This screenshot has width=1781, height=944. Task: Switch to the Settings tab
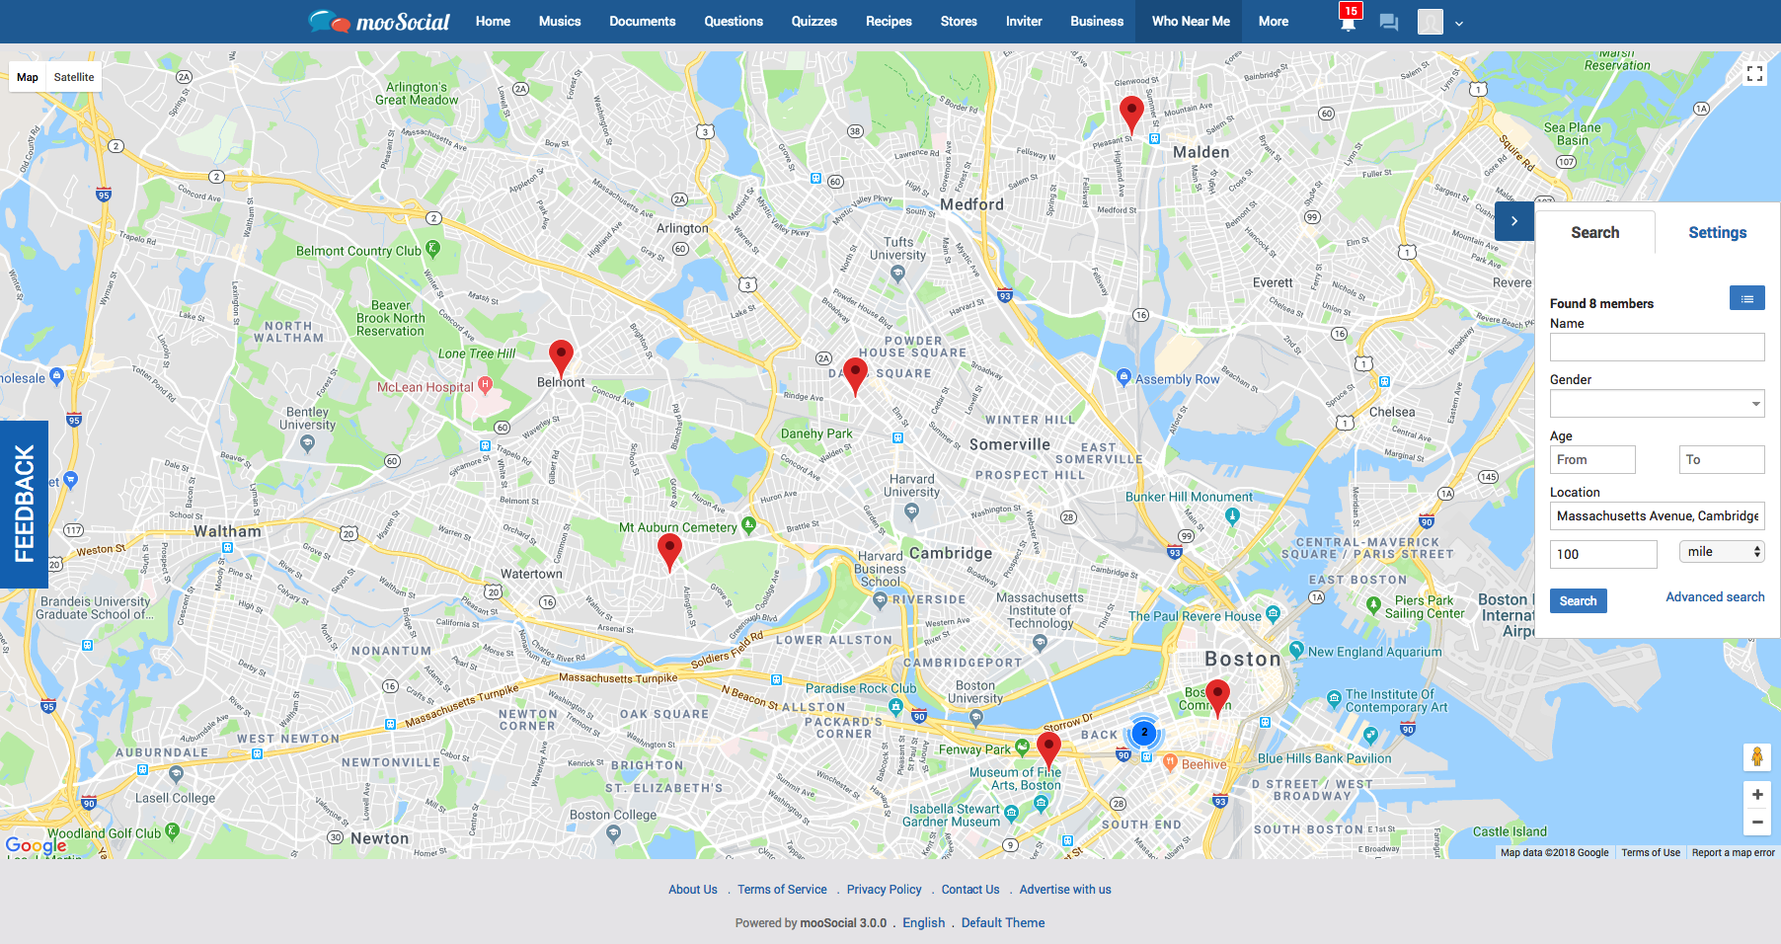pyautogui.click(x=1718, y=232)
